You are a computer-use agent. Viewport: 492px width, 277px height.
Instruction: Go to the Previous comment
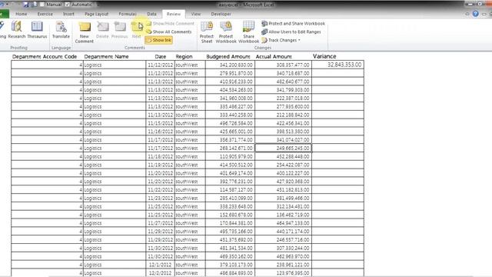pyautogui.click(x=120, y=29)
